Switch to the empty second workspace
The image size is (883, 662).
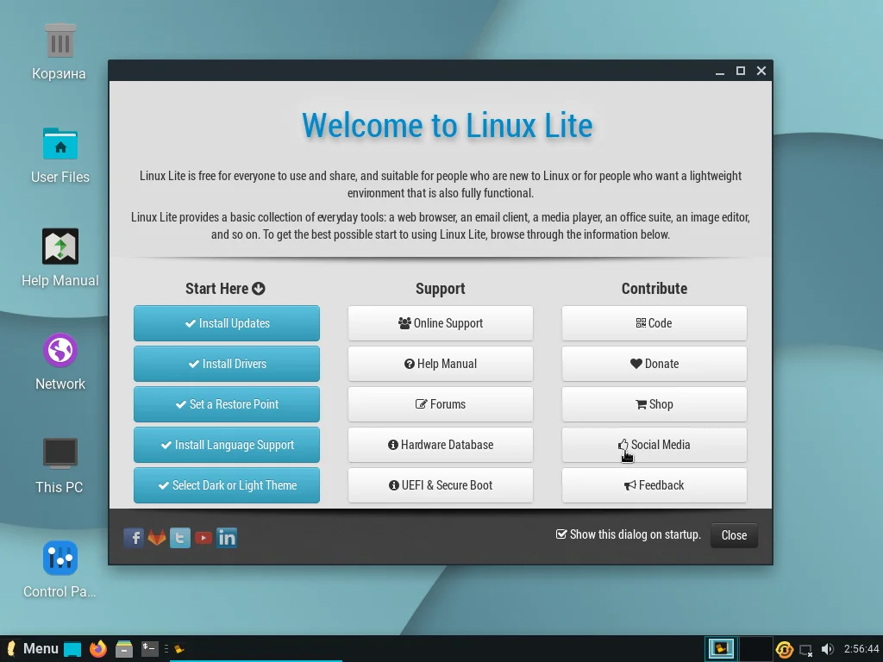[754, 648]
